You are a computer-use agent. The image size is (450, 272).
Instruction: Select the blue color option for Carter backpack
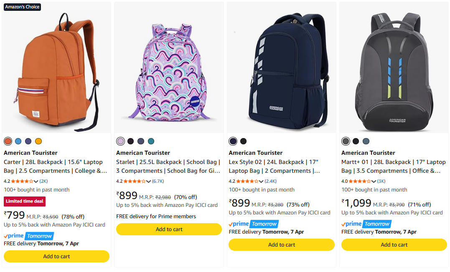[x=18, y=141]
